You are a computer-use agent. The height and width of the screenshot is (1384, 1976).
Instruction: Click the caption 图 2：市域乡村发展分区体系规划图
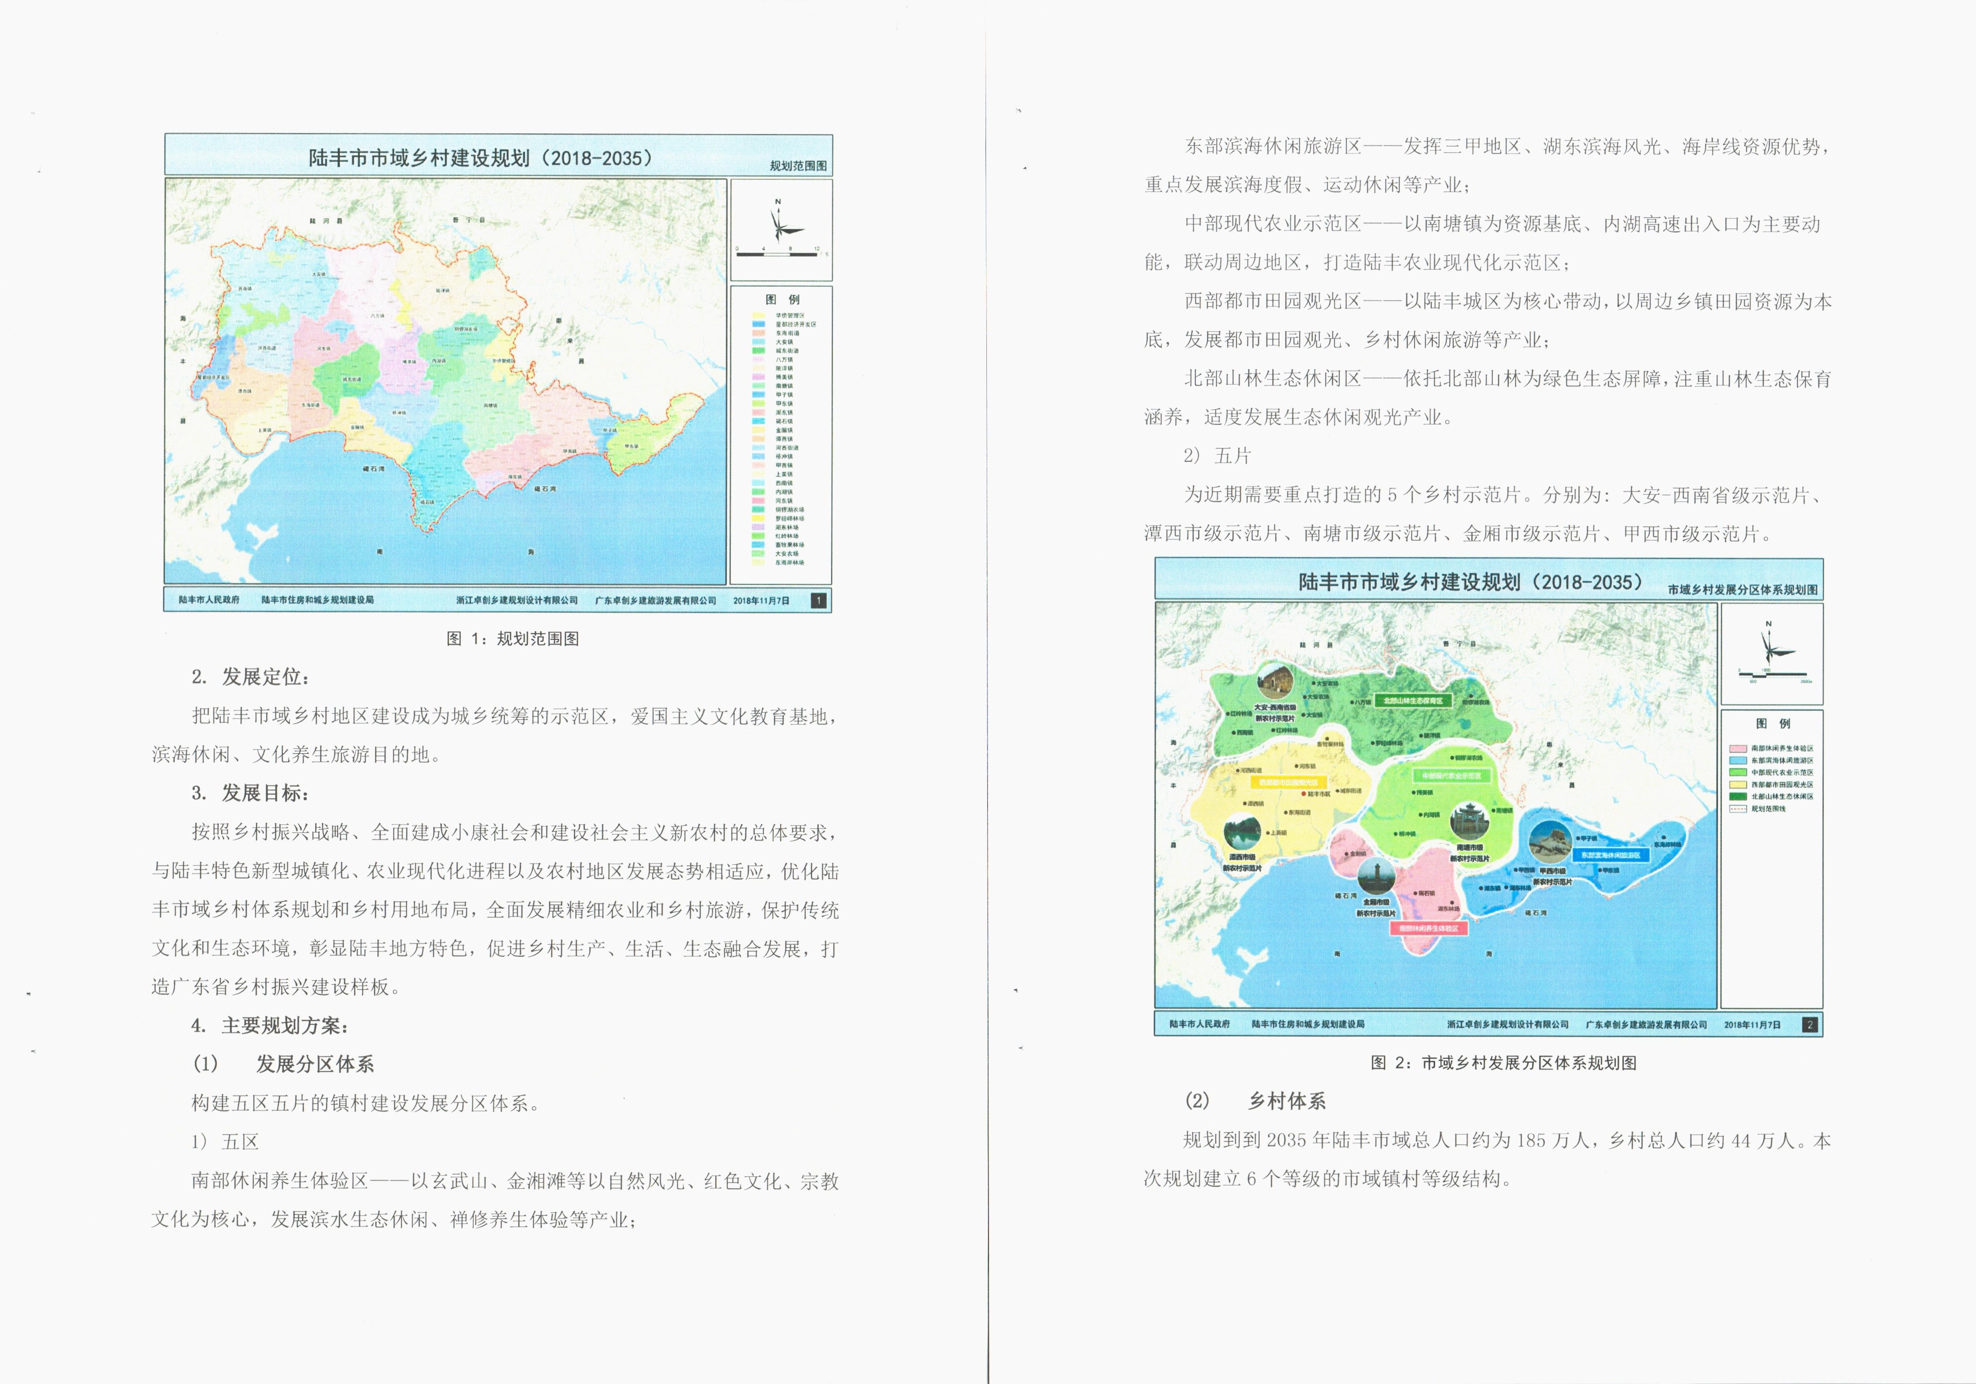click(1503, 1063)
